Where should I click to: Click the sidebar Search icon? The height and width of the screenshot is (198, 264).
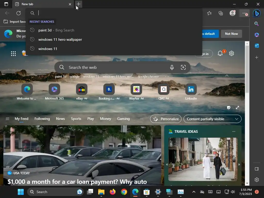[257, 24]
